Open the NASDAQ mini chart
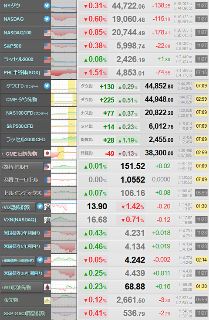 pos(64,20)
